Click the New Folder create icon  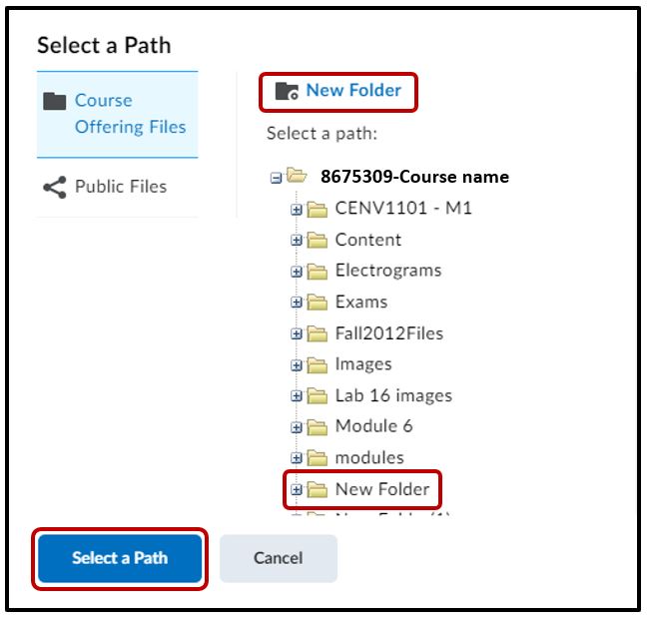pyautogui.click(x=287, y=91)
